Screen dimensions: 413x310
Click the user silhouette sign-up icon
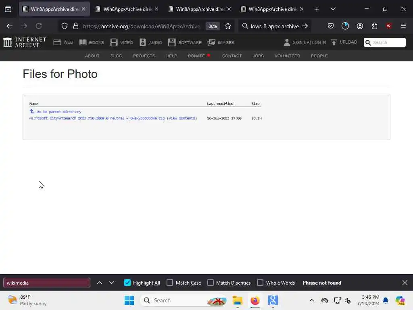point(287,42)
